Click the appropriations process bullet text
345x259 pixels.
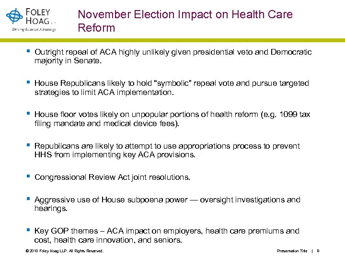coord(167,150)
